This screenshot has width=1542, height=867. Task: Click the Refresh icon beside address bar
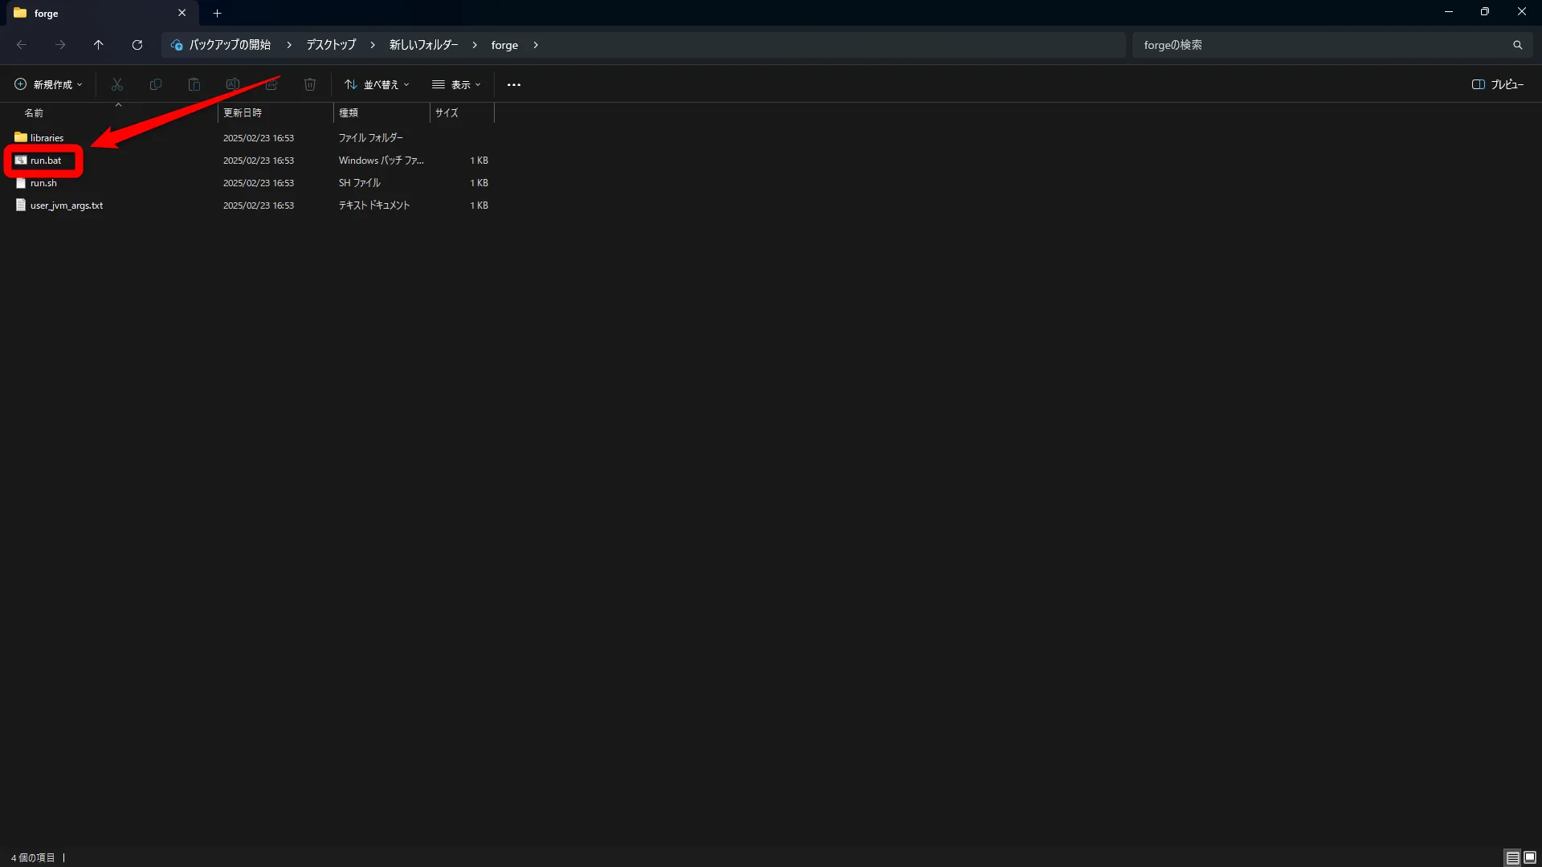pos(137,45)
